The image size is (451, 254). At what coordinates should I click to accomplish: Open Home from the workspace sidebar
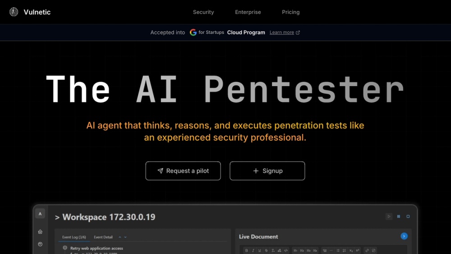click(40, 231)
